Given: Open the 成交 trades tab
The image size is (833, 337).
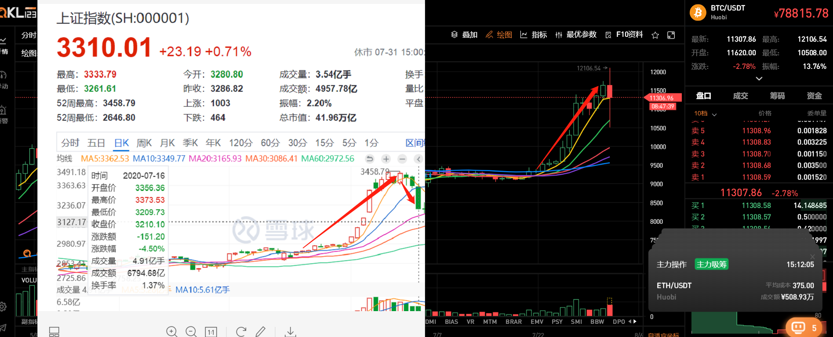Looking at the screenshot, I should pyautogui.click(x=740, y=96).
